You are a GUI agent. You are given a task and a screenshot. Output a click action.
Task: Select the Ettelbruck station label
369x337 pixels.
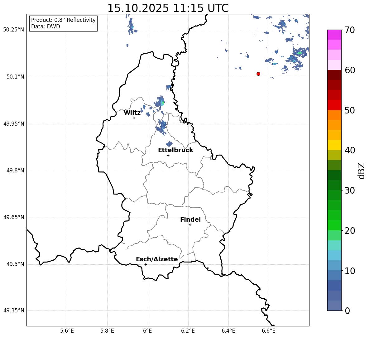pyautogui.click(x=175, y=150)
